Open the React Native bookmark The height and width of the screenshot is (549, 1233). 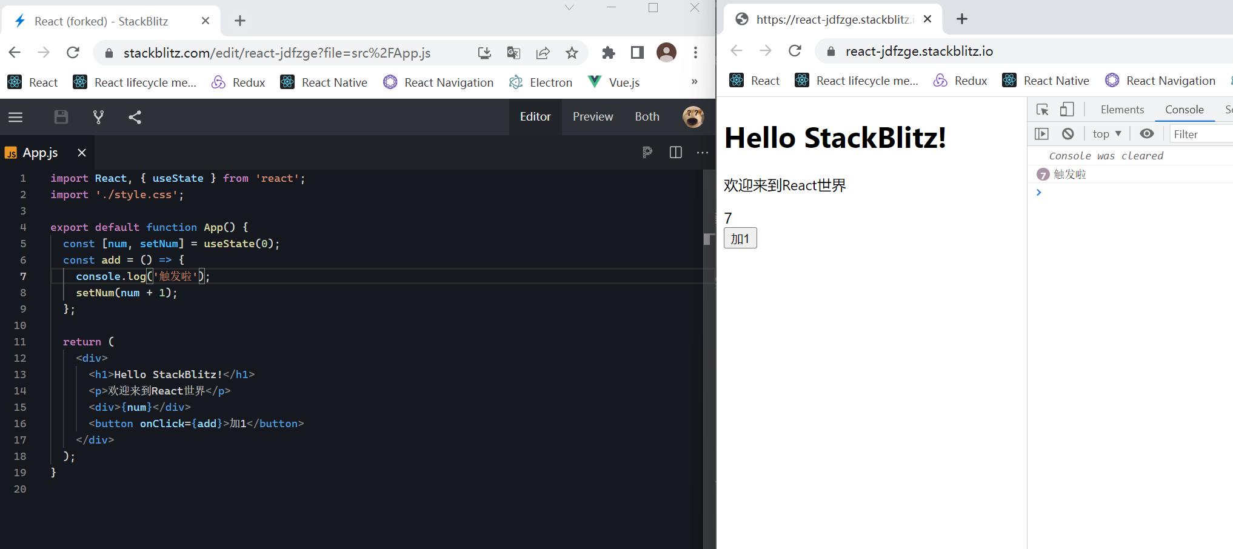[x=324, y=82]
